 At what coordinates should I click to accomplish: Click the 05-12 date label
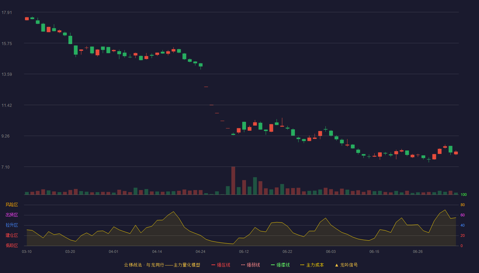coord(244,252)
